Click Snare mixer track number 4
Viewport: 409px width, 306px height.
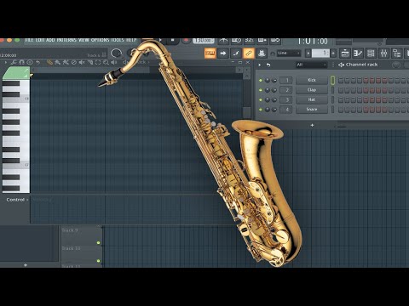coord(286,109)
